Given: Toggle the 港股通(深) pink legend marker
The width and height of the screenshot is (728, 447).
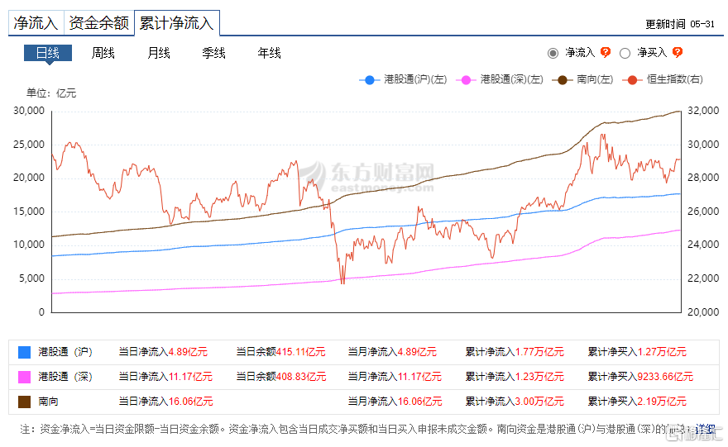Looking at the screenshot, I should click(x=465, y=80).
